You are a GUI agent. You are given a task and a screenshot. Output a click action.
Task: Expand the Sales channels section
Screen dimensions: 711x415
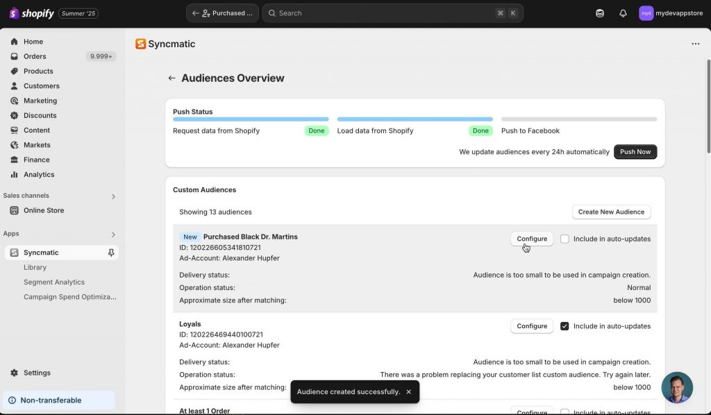[113, 196]
